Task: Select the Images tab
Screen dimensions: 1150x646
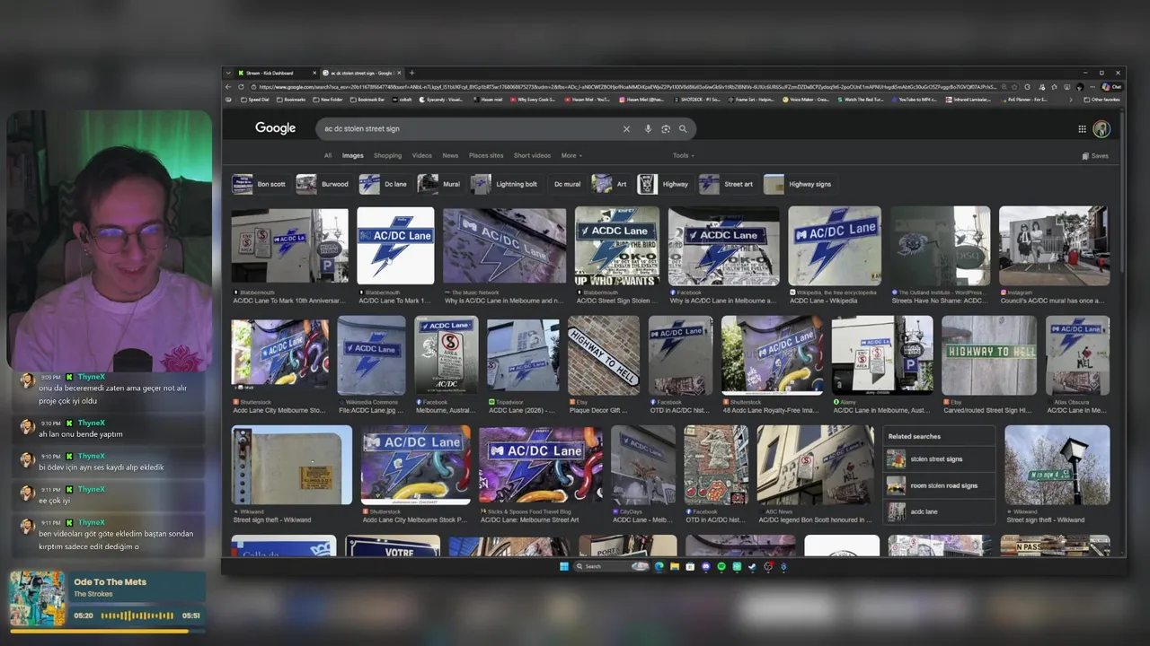Action: coord(352,155)
